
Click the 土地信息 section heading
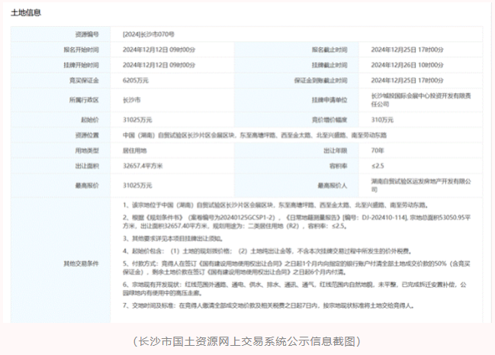(x=27, y=13)
